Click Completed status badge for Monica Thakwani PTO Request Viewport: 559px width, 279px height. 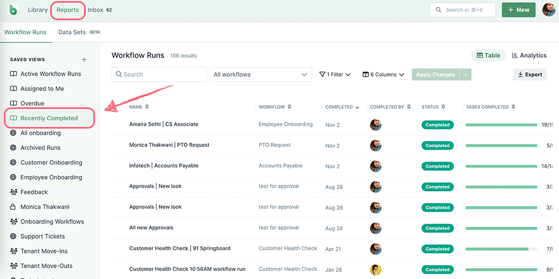[x=437, y=145]
